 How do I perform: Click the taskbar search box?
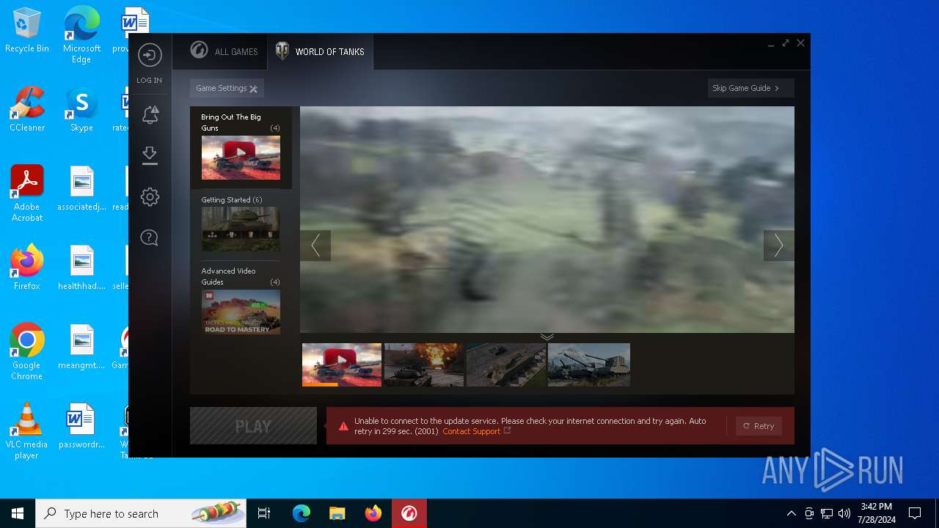coord(141,513)
